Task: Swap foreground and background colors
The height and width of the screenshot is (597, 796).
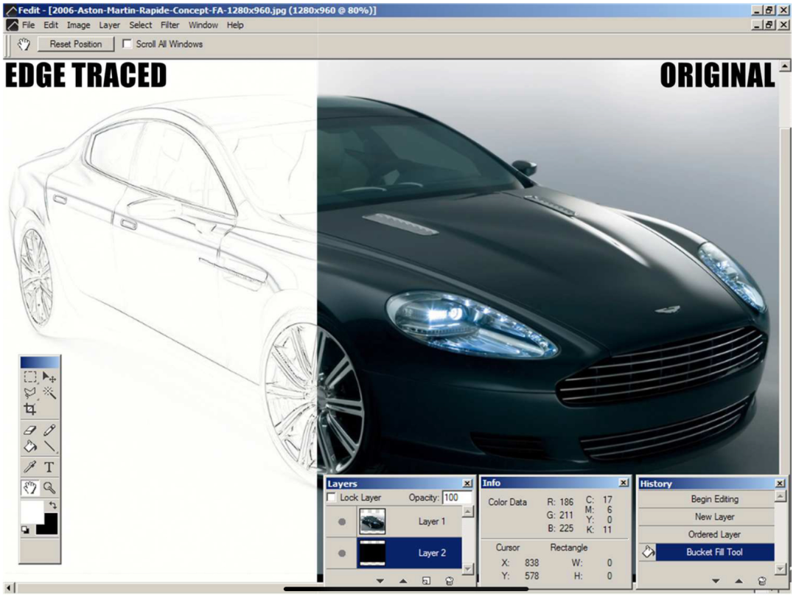Action: pyautogui.click(x=53, y=505)
